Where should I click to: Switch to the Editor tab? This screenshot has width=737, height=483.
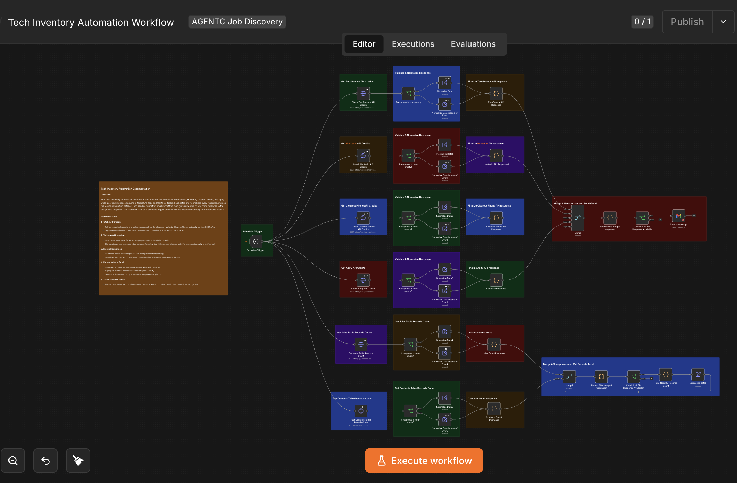tap(364, 44)
